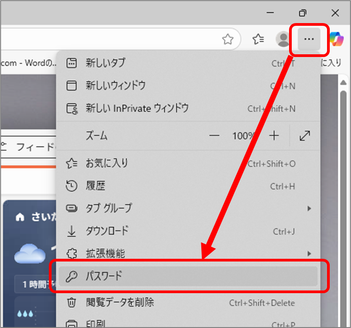
Task: Open the Settings and more ellipsis menu
Action: coord(309,39)
